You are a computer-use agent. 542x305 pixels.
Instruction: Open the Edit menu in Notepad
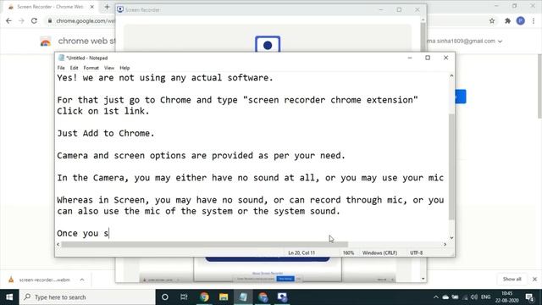click(x=74, y=68)
